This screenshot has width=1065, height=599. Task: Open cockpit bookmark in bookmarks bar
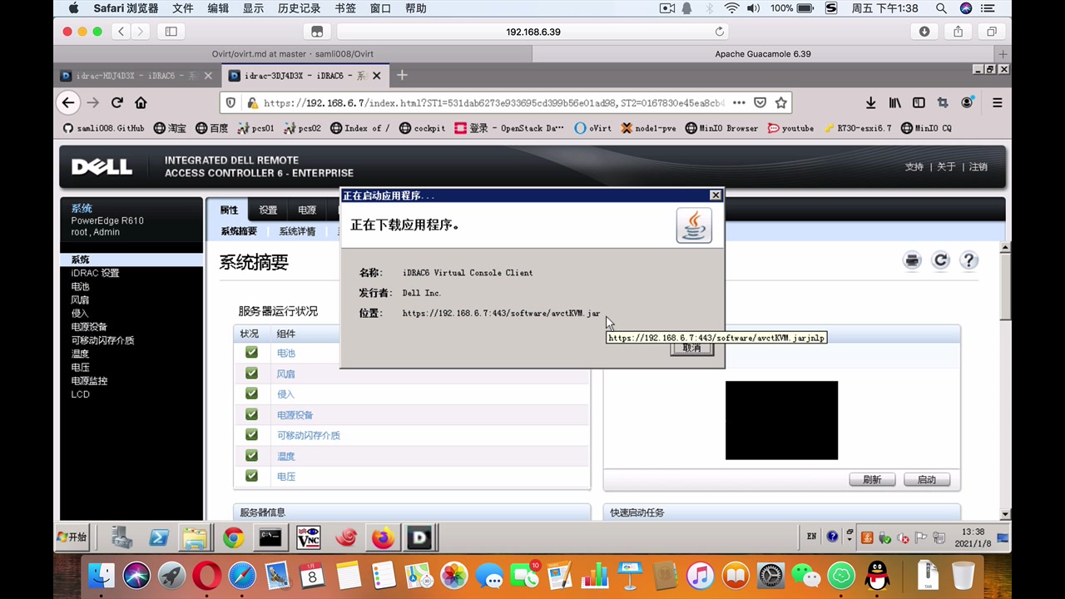pyautogui.click(x=422, y=128)
